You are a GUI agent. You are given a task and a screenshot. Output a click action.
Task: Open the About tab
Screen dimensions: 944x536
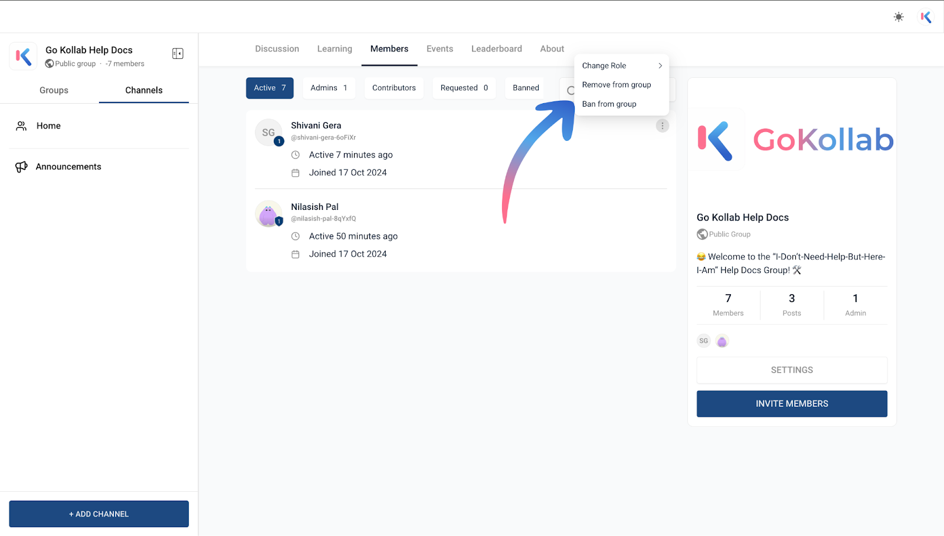pos(552,49)
